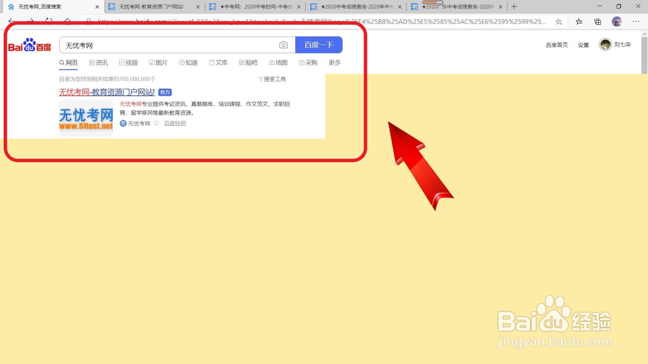Restore down the browser window
The image size is (648, 364).
point(619,6)
